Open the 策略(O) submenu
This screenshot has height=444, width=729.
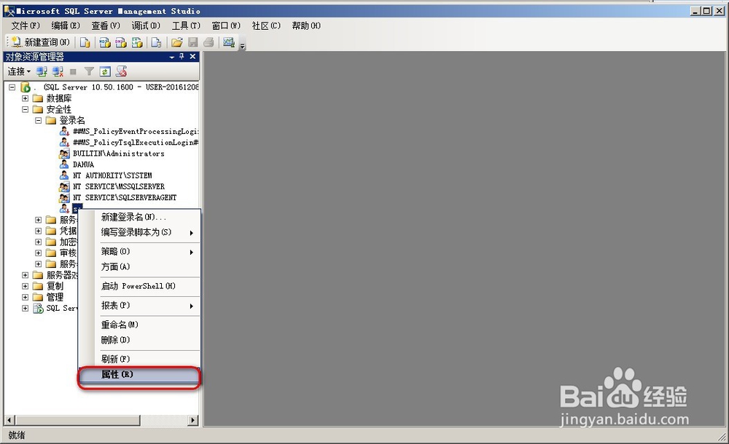coord(139,252)
